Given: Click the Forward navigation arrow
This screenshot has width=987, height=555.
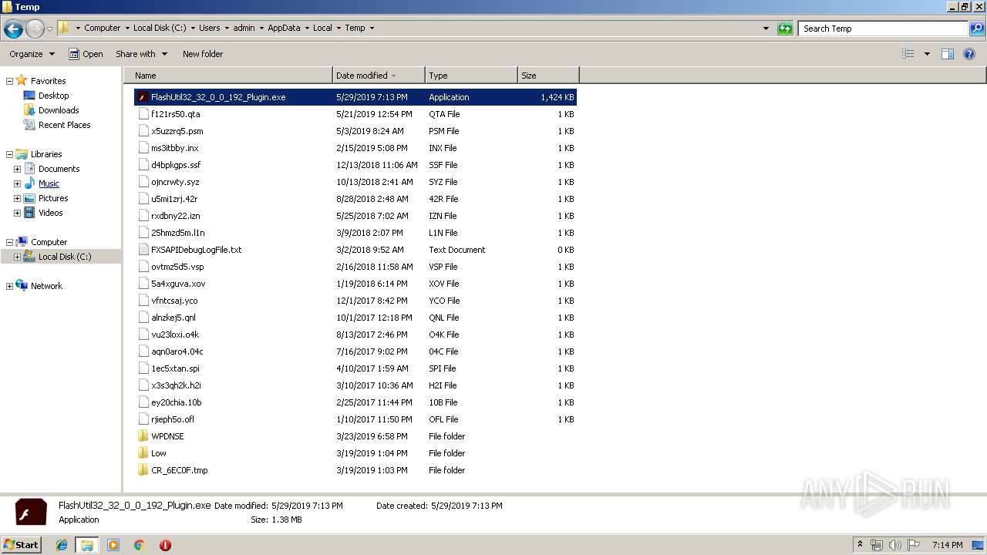Looking at the screenshot, I should (35, 29).
